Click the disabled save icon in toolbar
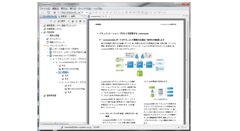The image size is (240, 131). 43,13
